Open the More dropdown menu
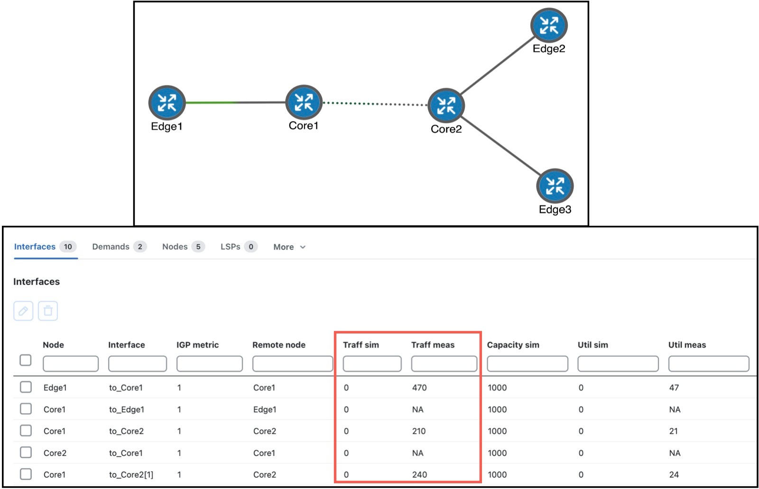 (289, 247)
